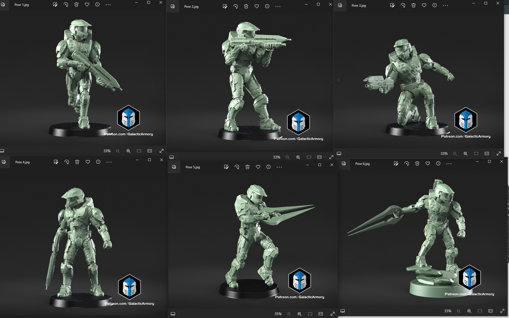Enter fullscreen in the Pose 6.jpg window
The height and width of the screenshot is (318, 509).
tap(502, 311)
